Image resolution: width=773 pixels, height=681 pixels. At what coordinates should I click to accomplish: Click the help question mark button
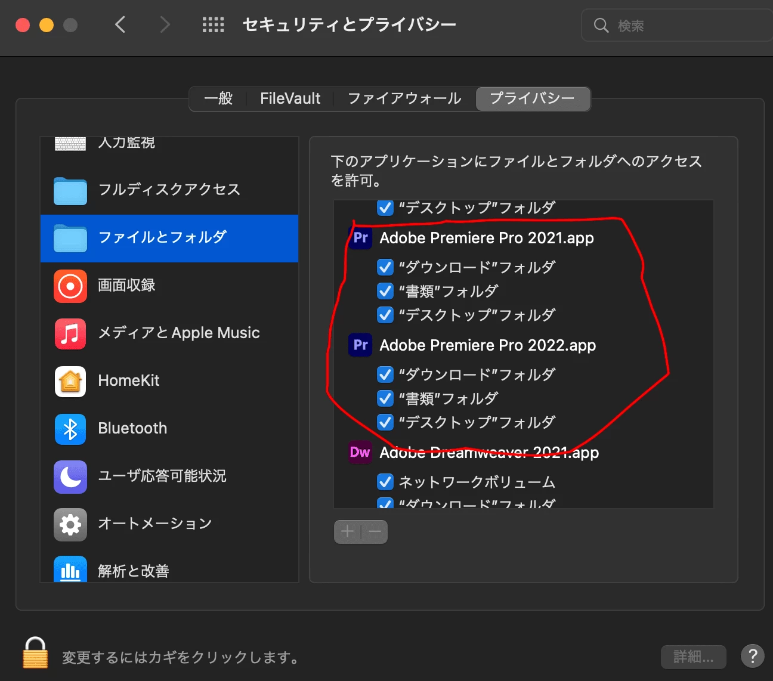753,656
